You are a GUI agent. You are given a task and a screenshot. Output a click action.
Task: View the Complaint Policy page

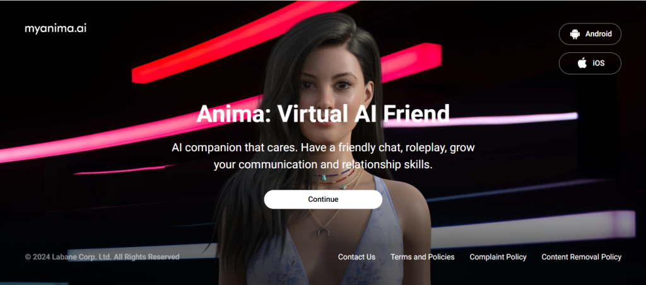pyautogui.click(x=498, y=257)
